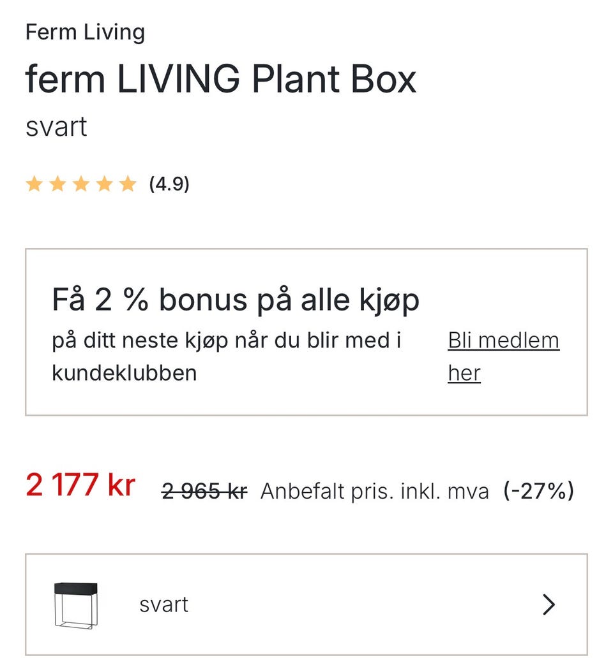Click the right chevron in color selector
This screenshot has height=658, width=613.
(549, 604)
